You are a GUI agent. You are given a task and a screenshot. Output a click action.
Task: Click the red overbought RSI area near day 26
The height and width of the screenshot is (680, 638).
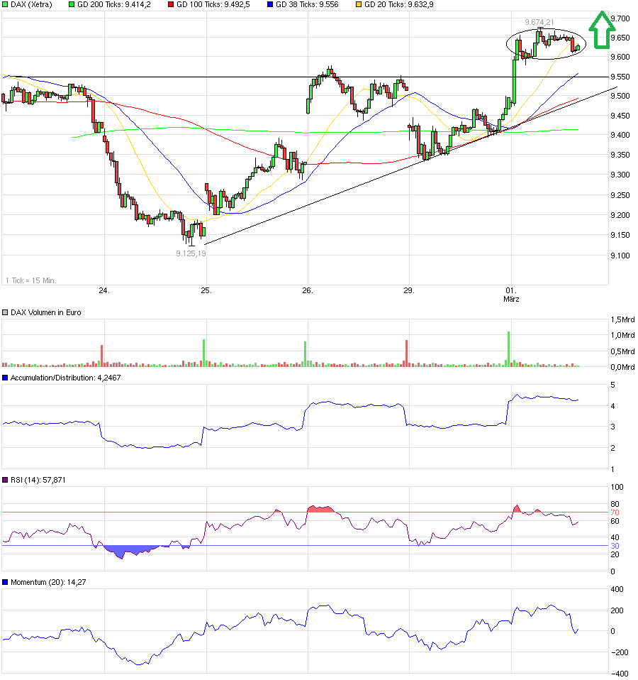point(320,509)
